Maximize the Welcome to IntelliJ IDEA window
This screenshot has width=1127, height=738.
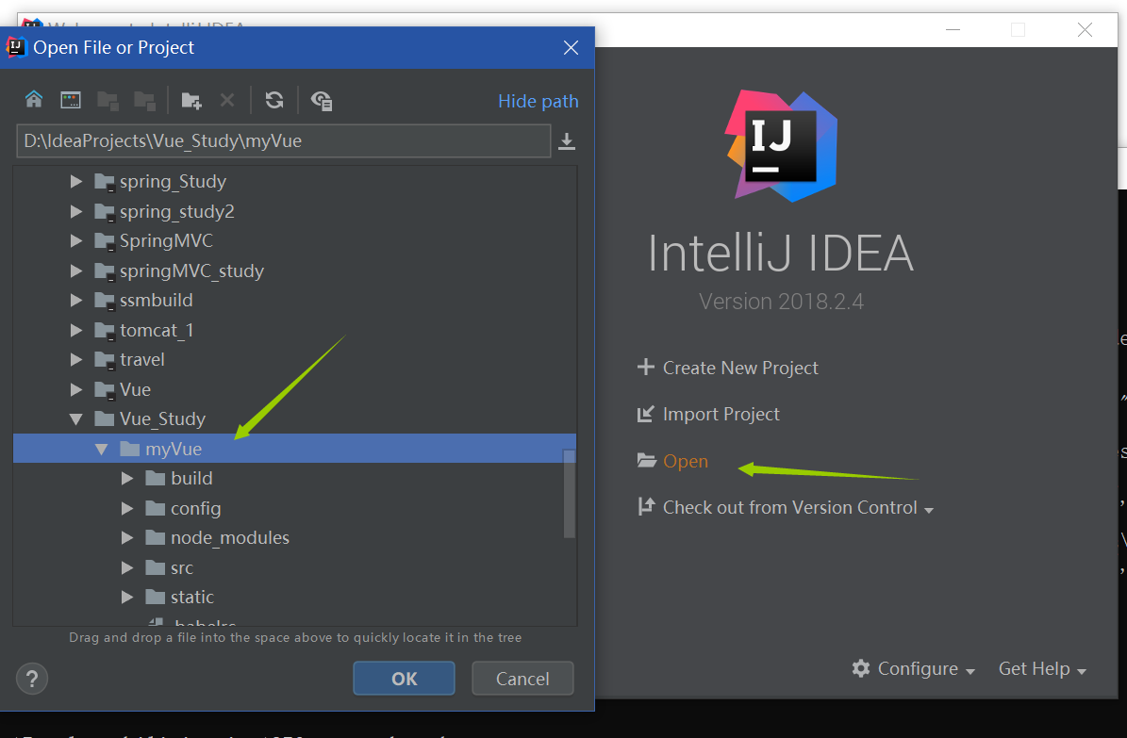(x=1018, y=29)
